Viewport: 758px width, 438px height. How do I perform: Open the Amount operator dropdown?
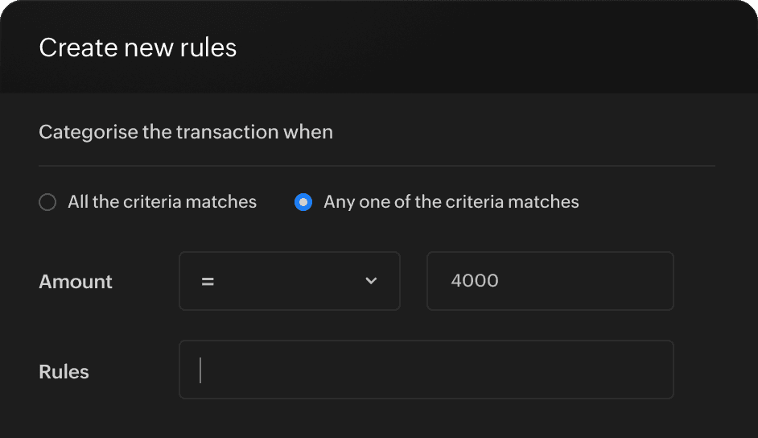coord(289,281)
